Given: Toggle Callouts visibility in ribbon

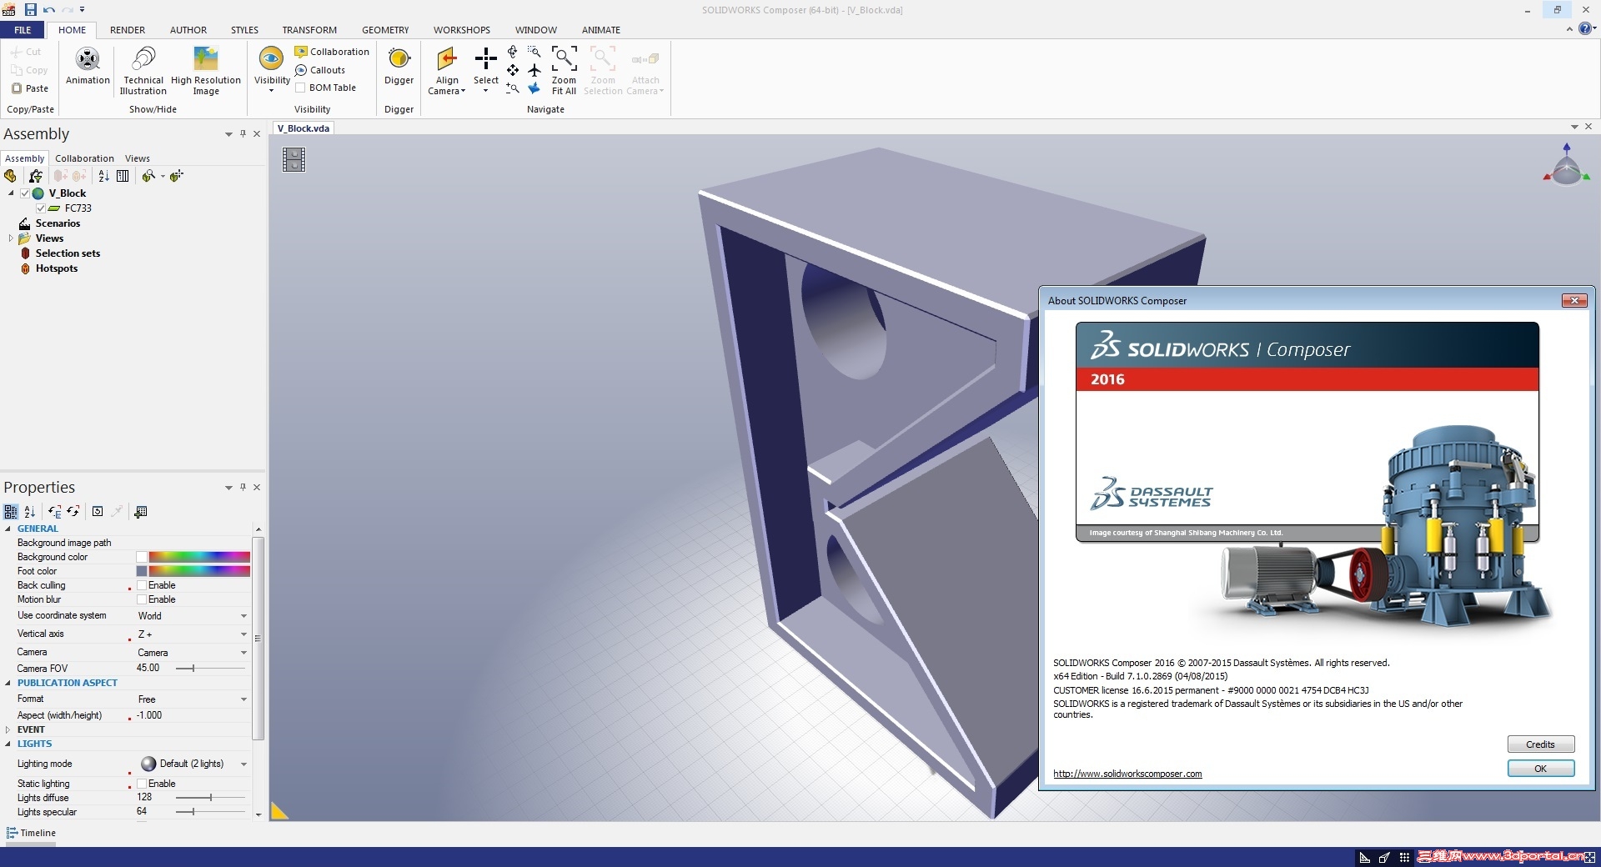Looking at the screenshot, I should coord(319,70).
